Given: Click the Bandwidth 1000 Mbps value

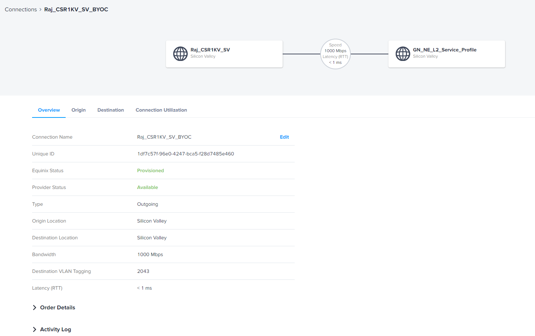Looking at the screenshot, I should (150, 255).
